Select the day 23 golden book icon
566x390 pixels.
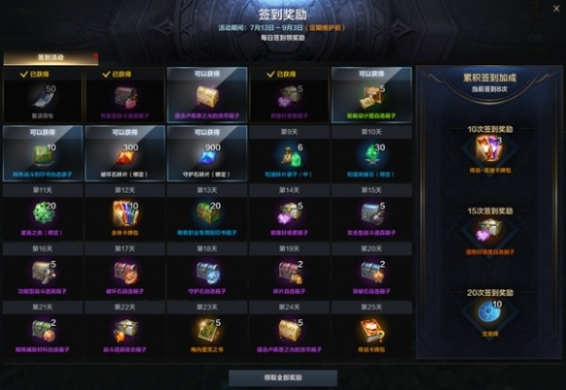(207, 331)
